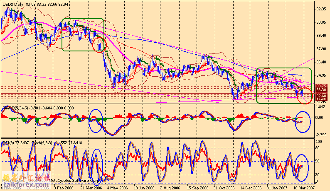Click the MACD(5,34,5) indicator label
The image size is (330, 191).
tap(16, 108)
